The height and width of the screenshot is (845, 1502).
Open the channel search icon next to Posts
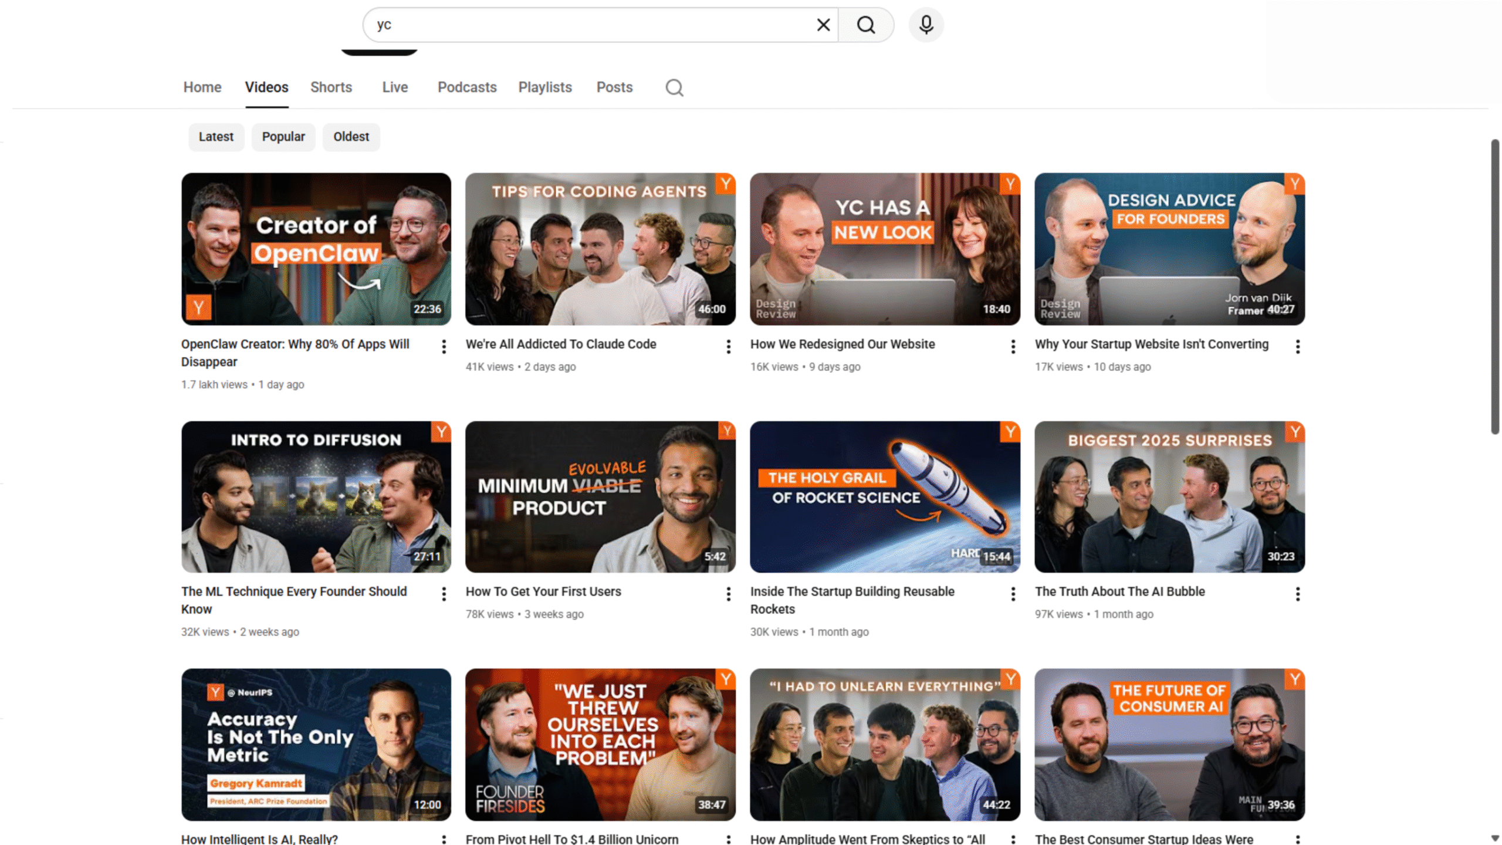[674, 87]
